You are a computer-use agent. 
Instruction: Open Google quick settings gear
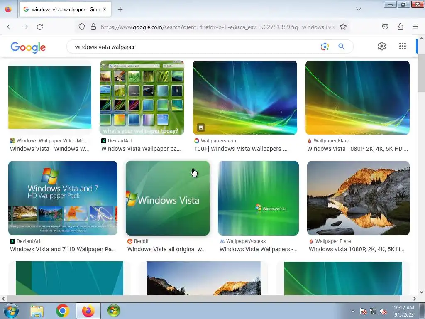click(382, 46)
